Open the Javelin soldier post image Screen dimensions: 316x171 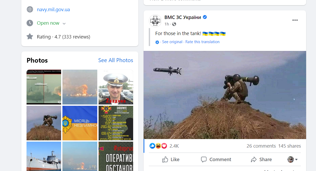(225, 95)
